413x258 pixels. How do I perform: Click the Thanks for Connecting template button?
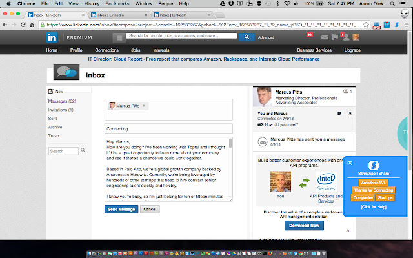[x=374, y=190]
